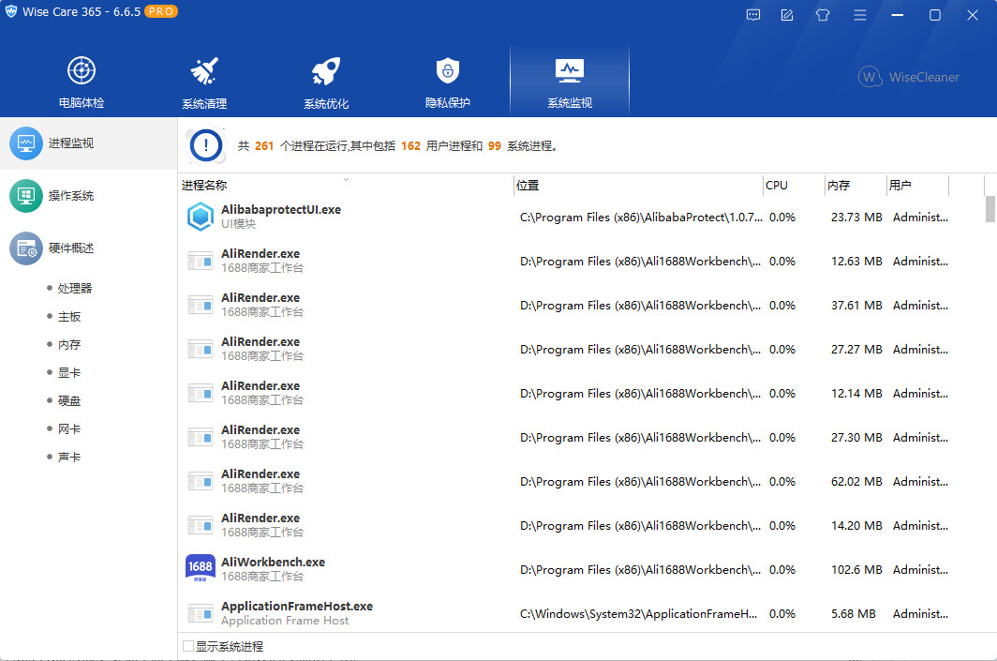Viewport: 997px width, 661px height.
Task: Click the AlibabaprotectUI.exe hexagon icon
Action: [x=201, y=217]
